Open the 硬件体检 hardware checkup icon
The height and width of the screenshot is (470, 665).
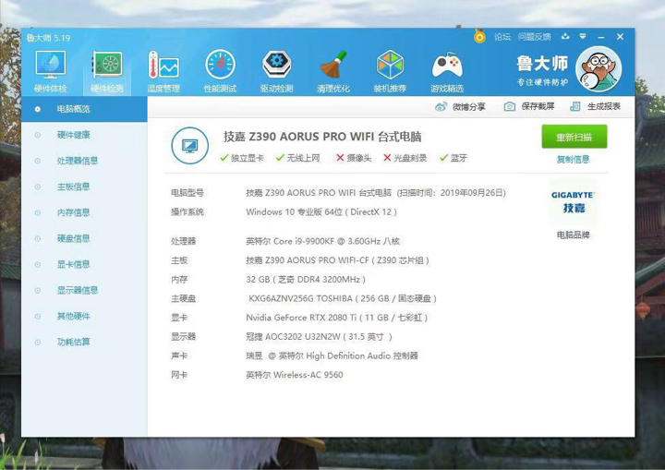(51, 71)
